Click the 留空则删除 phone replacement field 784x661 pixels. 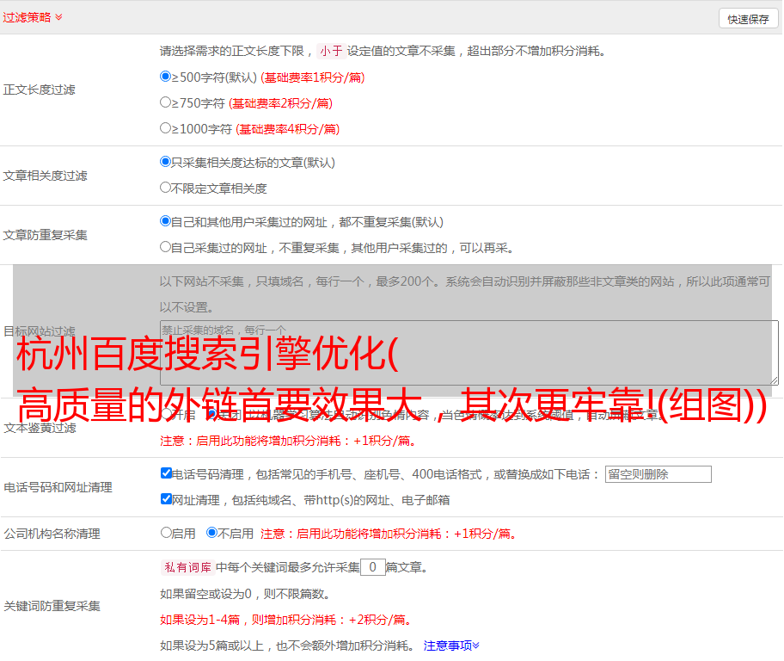coord(658,474)
